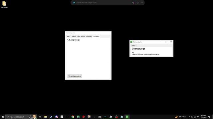Click the green H icon in popup title bar
Image resolution: width=213 pixels, height=119 pixels.
pos(131,42)
